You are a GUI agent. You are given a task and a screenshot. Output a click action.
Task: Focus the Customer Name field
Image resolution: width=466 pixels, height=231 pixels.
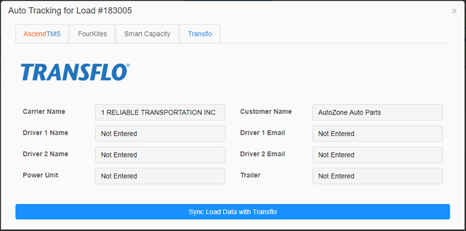tap(378, 112)
